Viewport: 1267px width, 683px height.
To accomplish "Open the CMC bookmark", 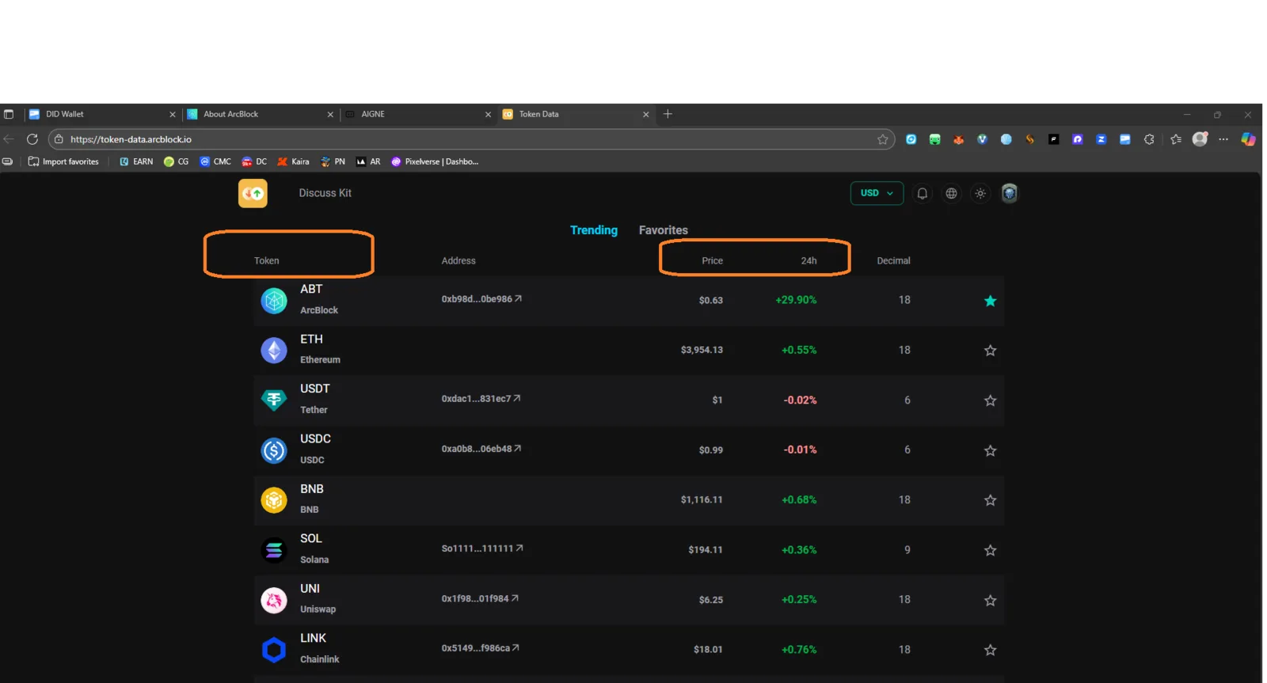I will coord(215,161).
